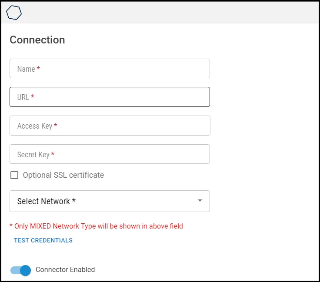Click the Secret Key input field
Screen dimensions: 320x282
(x=110, y=154)
